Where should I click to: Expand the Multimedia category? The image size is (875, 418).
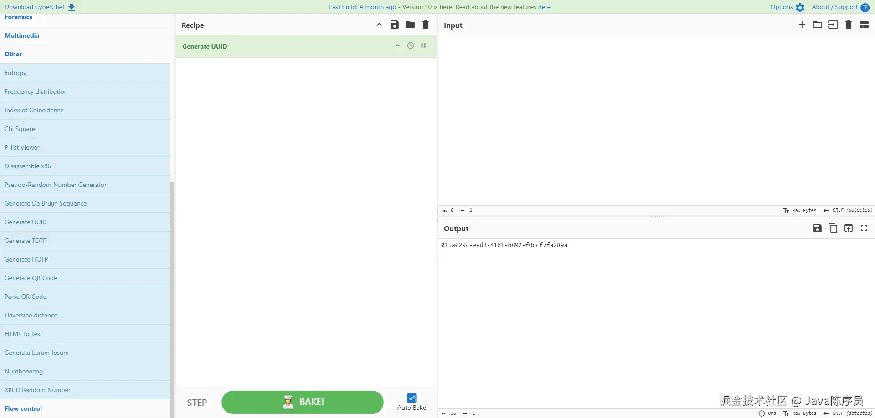coord(85,35)
